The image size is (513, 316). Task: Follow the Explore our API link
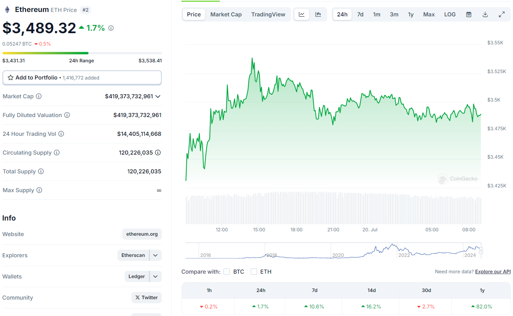click(x=493, y=272)
